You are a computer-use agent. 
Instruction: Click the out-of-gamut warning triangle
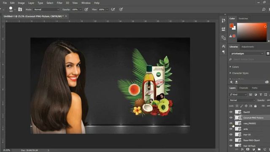[230, 36]
